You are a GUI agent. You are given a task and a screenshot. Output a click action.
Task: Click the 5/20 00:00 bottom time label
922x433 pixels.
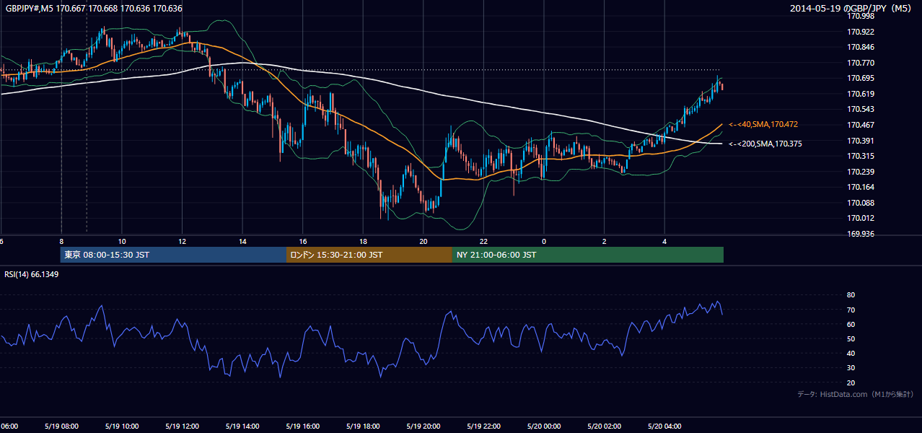pyautogui.click(x=543, y=426)
